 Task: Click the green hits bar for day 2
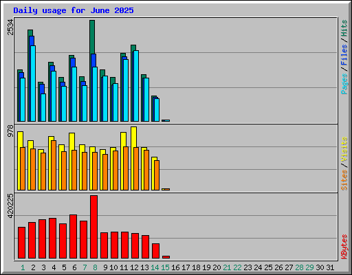[30, 33]
